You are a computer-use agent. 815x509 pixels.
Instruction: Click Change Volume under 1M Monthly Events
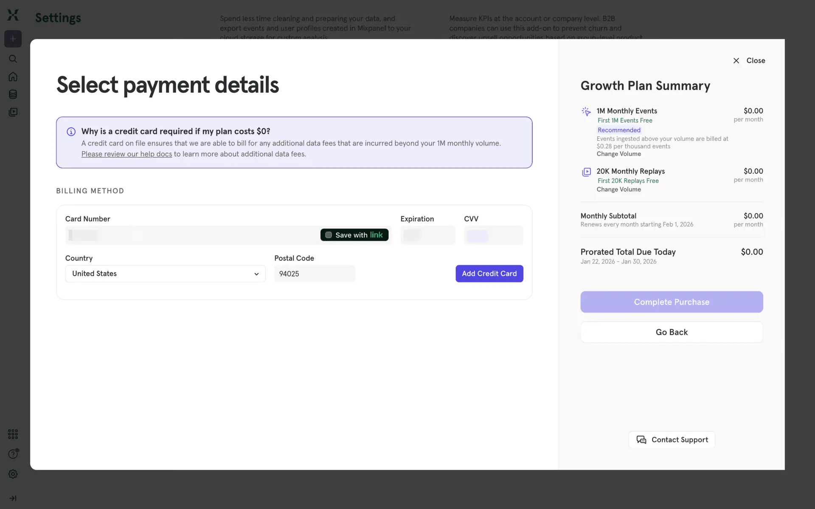coord(618,154)
